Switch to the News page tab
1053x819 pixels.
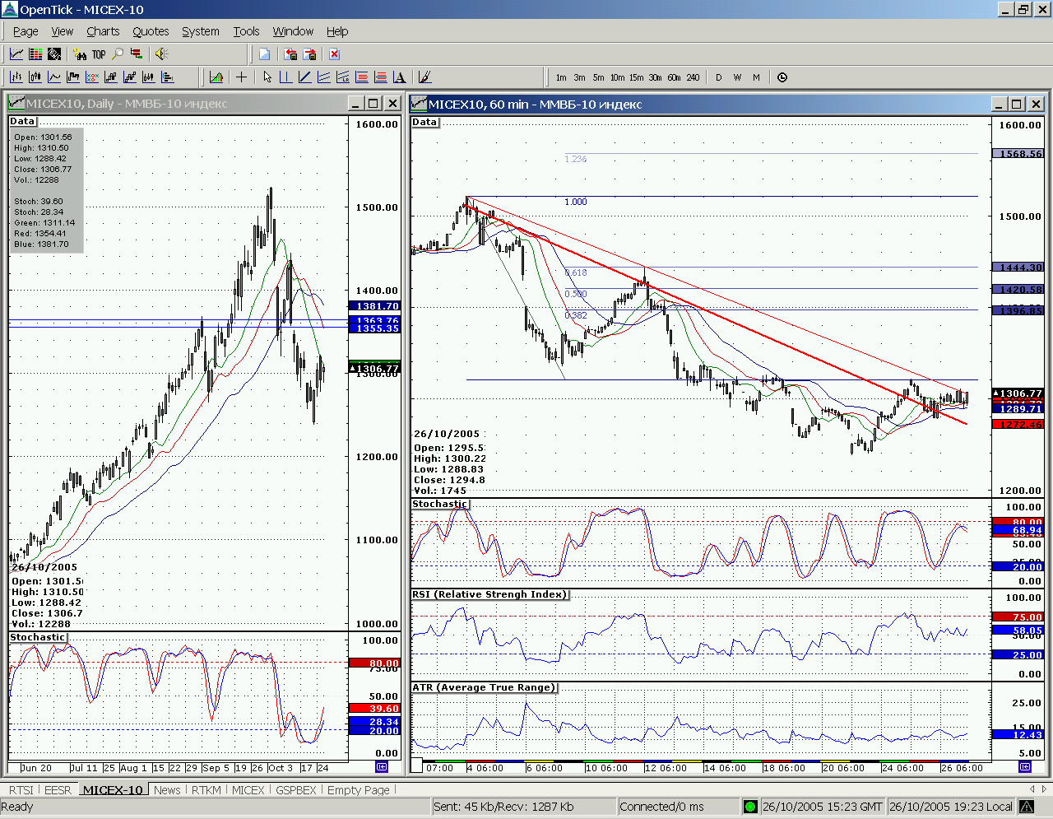click(x=167, y=790)
